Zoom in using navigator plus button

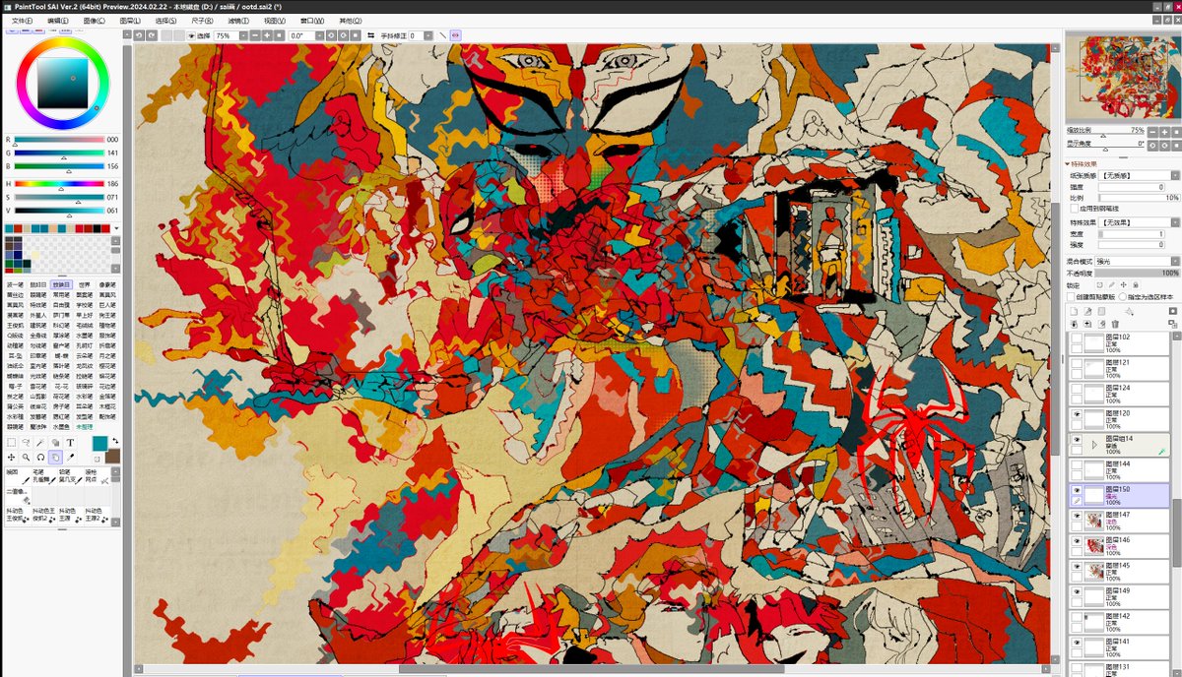(x=1164, y=132)
